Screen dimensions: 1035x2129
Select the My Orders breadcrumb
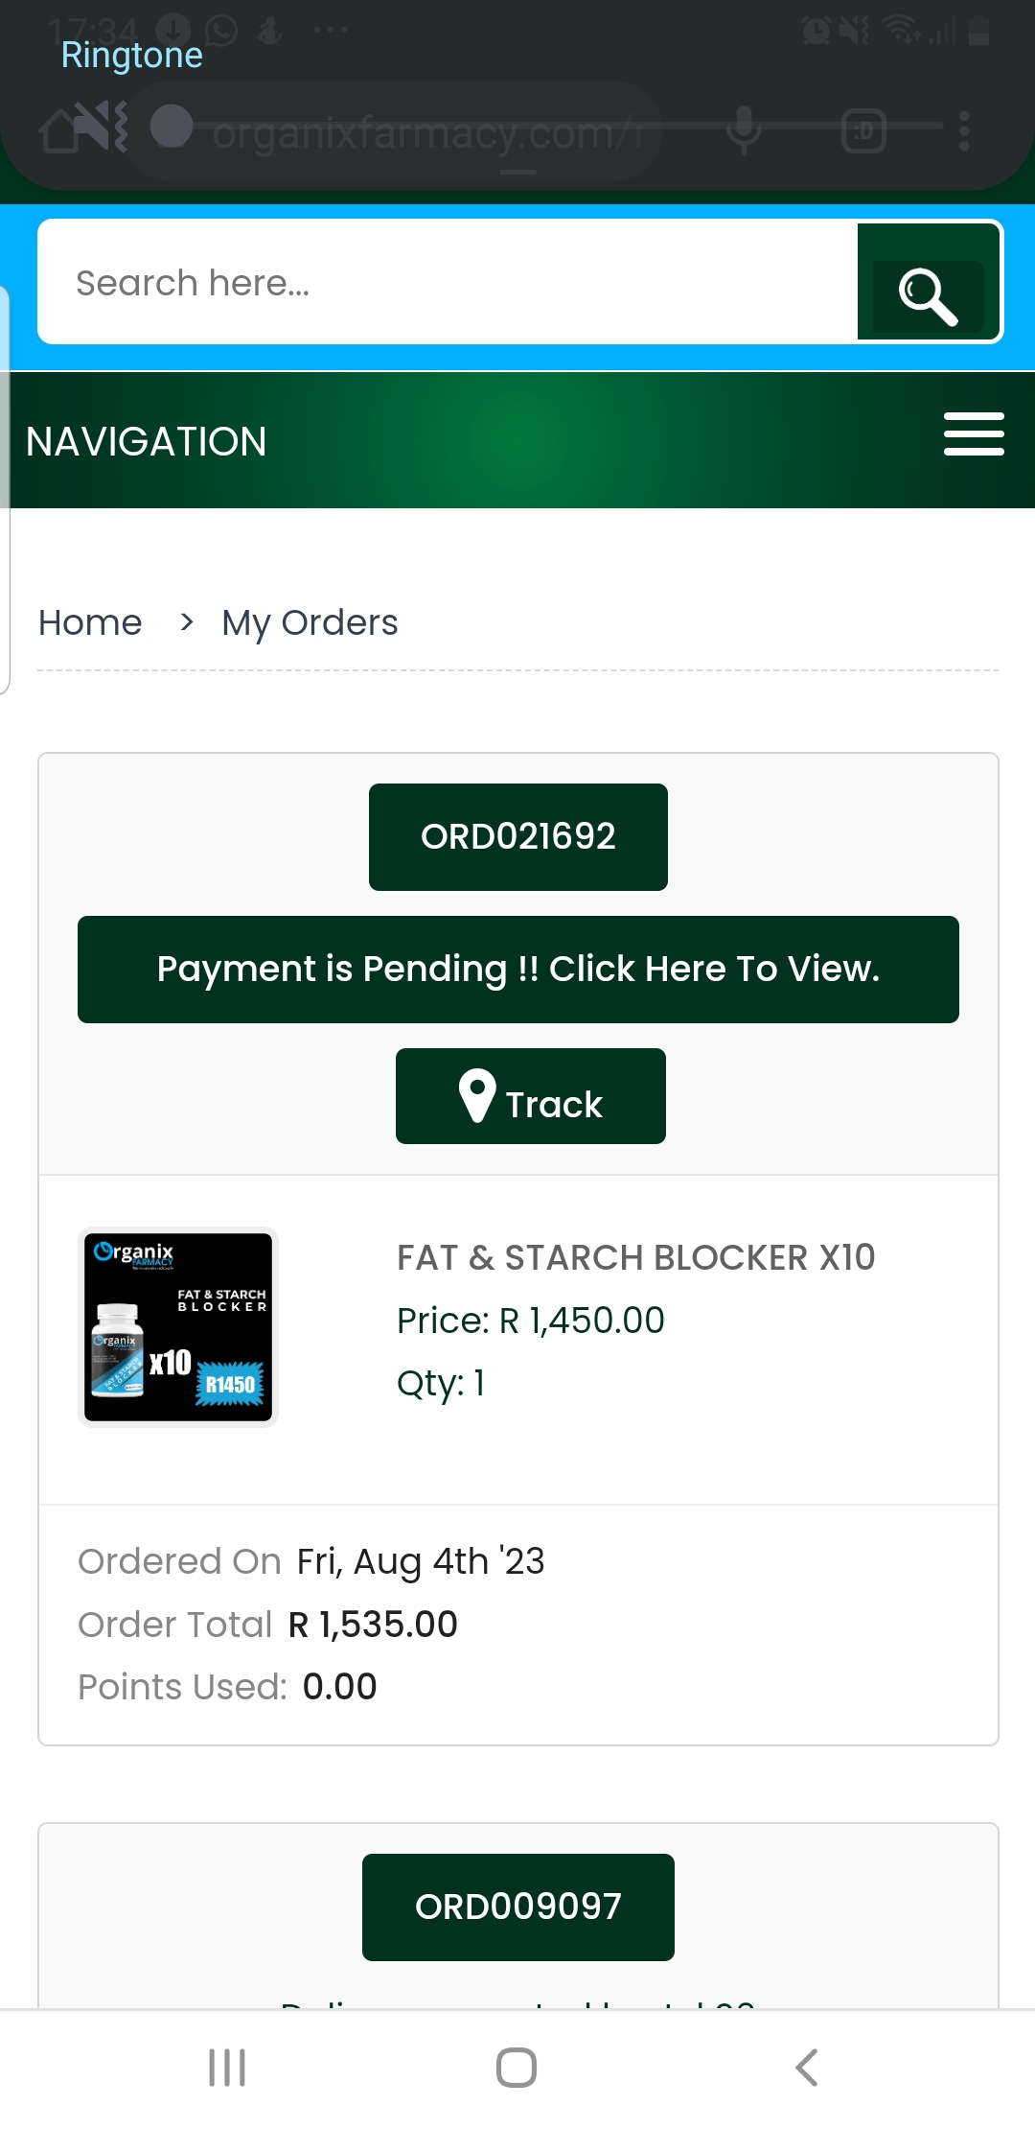pyautogui.click(x=310, y=622)
